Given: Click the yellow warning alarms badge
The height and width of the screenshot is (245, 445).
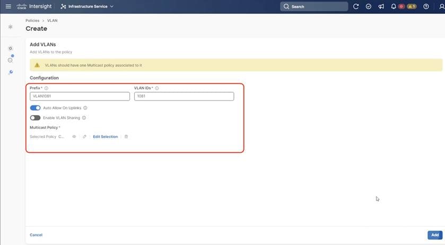Looking at the screenshot, I should pyautogui.click(x=412, y=6).
